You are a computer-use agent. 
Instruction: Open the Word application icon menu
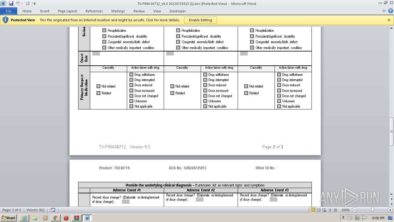click(3, 3)
